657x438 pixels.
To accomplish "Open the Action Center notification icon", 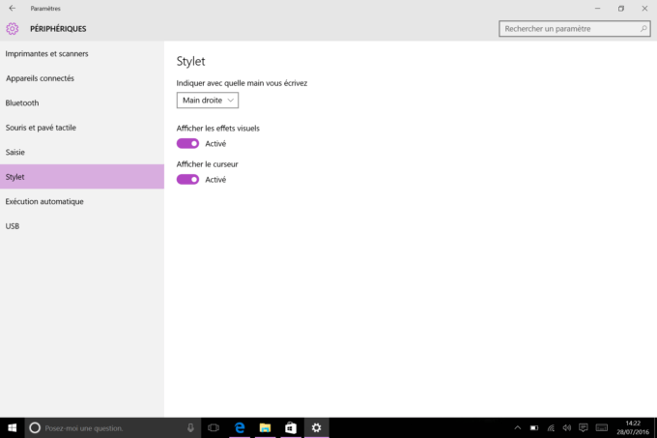I will [583, 428].
